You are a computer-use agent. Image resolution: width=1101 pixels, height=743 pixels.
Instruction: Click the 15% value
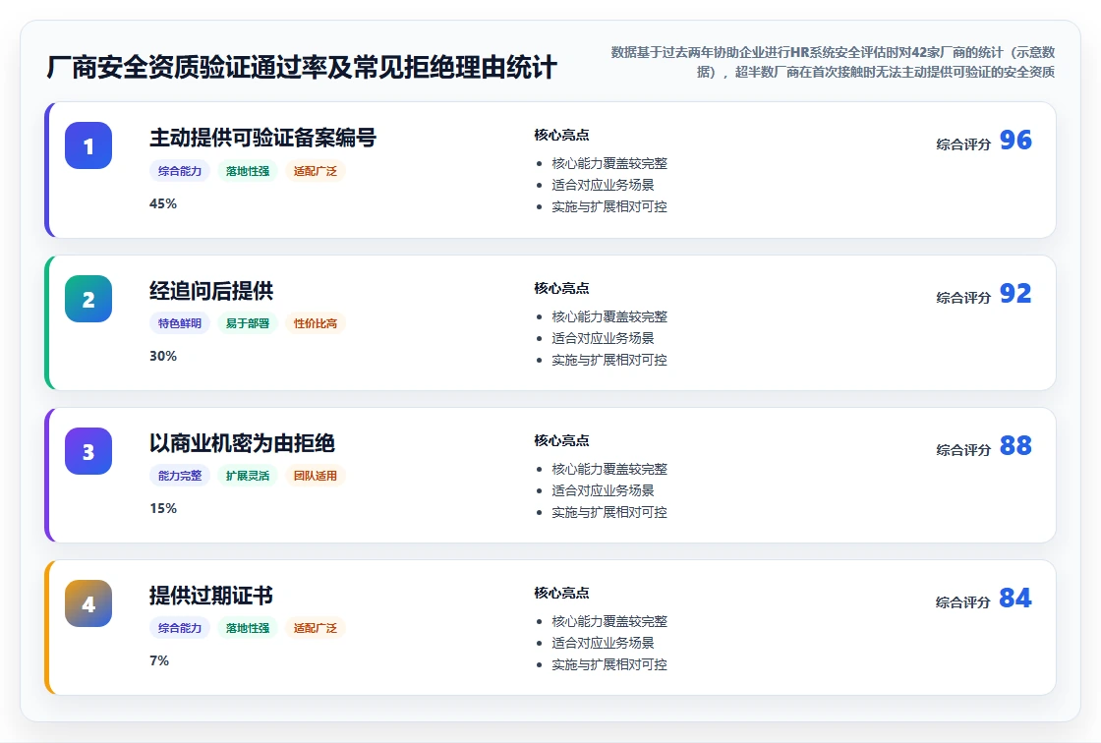(163, 508)
